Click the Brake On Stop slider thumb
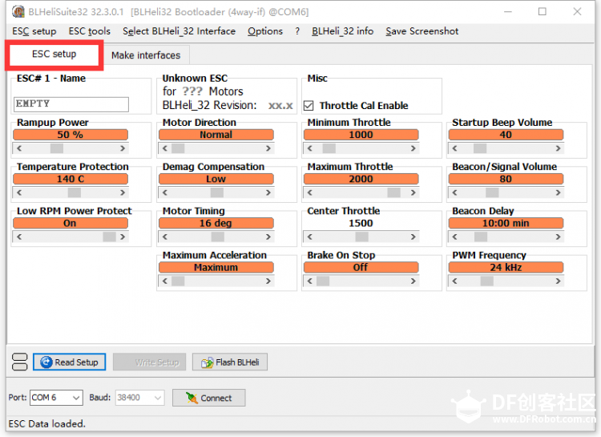This screenshot has height=437, width=601. [323, 281]
